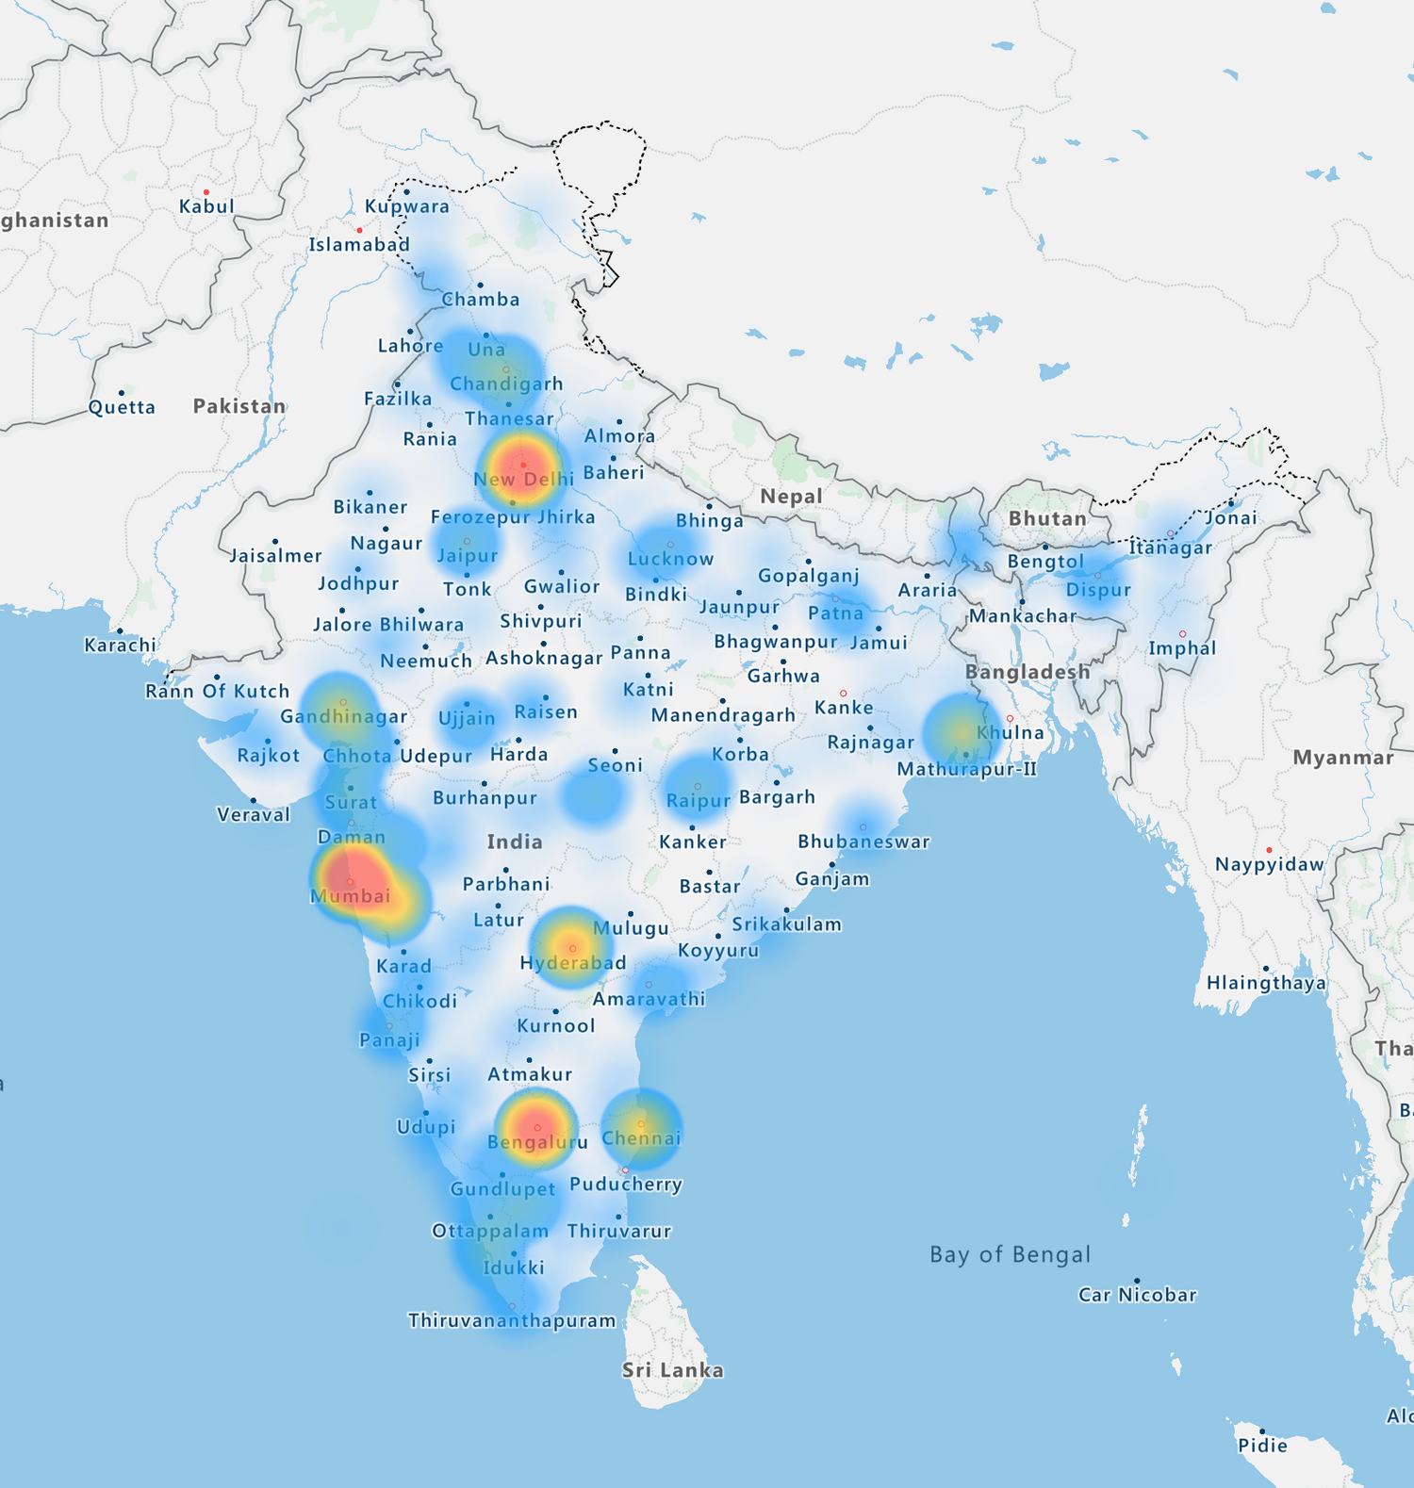Click the Thiruvananthapuram label
This screenshot has width=1414, height=1488.
pyautogui.click(x=511, y=1320)
